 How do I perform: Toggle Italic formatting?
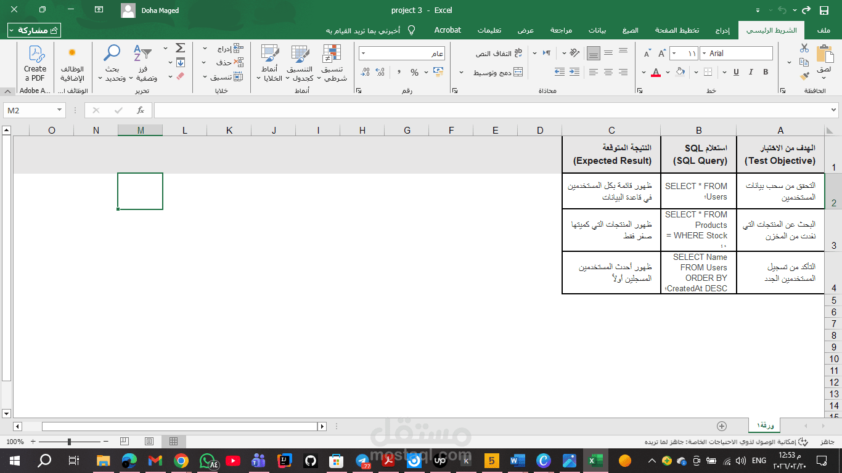(x=751, y=72)
